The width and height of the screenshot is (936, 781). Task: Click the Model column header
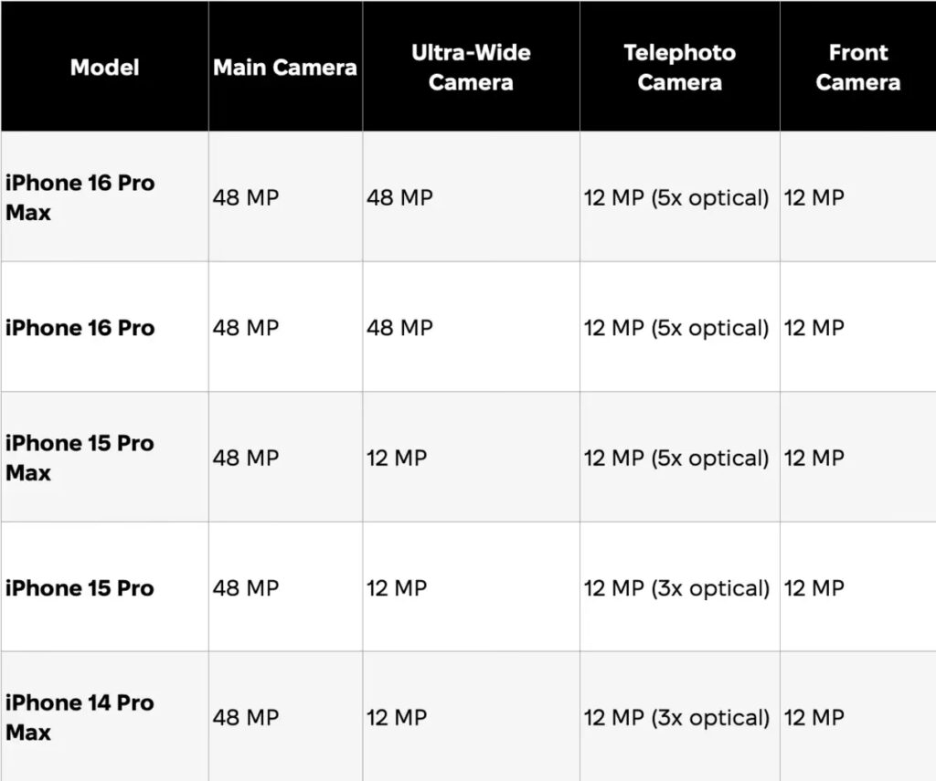click(104, 67)
